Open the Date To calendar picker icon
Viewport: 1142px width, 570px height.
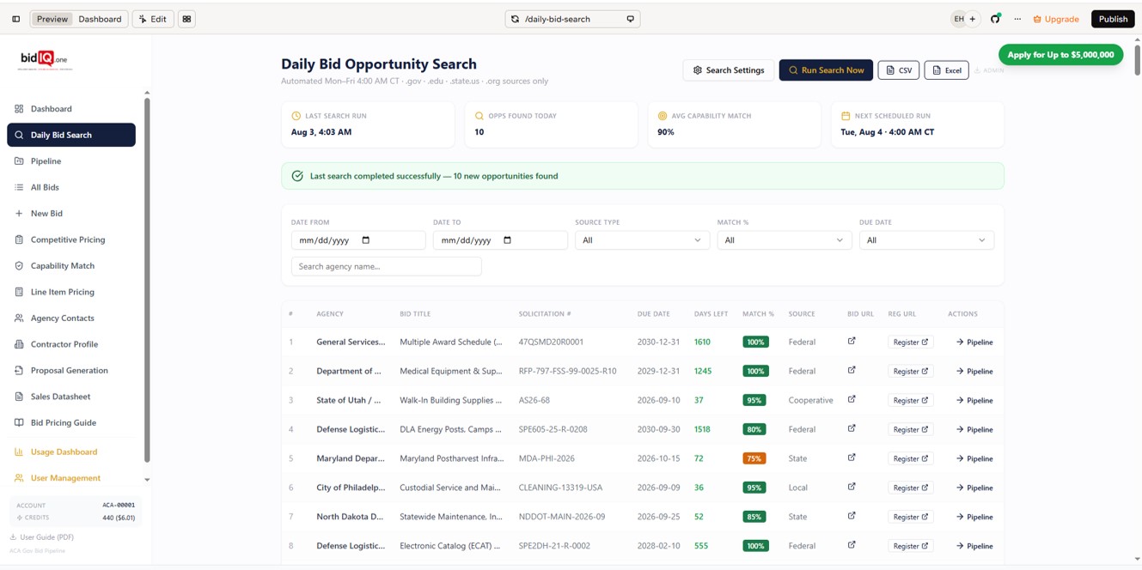[507, 240]
